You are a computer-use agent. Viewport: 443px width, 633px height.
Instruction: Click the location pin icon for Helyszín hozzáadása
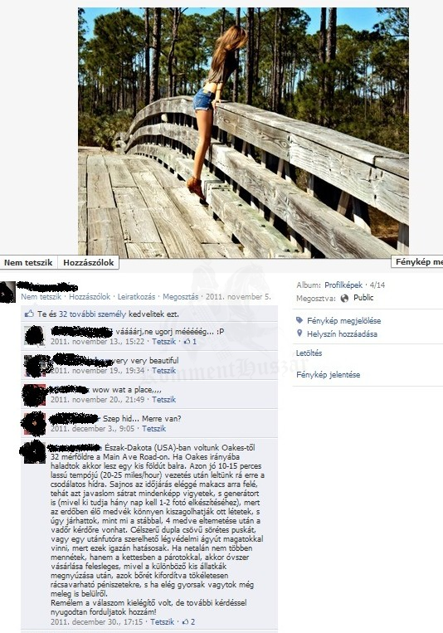coord(299,334)
